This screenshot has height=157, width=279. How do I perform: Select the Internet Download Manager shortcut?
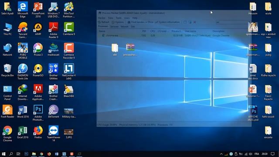pos(23,92)
